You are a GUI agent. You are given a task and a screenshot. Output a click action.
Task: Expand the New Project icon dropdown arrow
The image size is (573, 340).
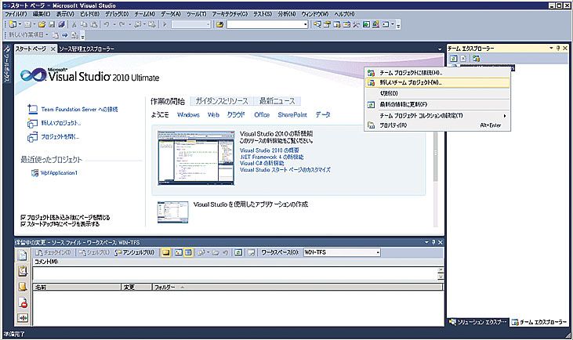pos(20,24)
